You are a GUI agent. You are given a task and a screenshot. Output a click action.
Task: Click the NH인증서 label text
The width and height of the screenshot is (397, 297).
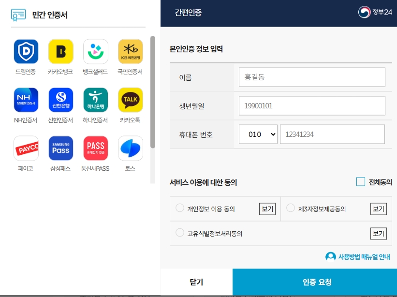[26, 120]
